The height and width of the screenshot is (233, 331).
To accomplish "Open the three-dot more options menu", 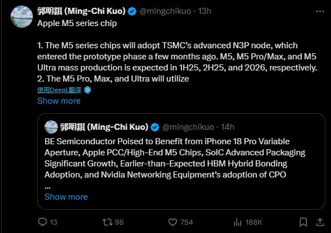I will coord(320,11).
